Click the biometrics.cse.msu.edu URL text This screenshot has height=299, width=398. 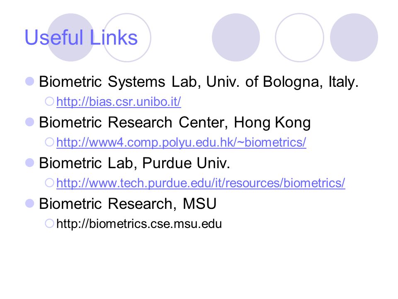coord(139,224)
